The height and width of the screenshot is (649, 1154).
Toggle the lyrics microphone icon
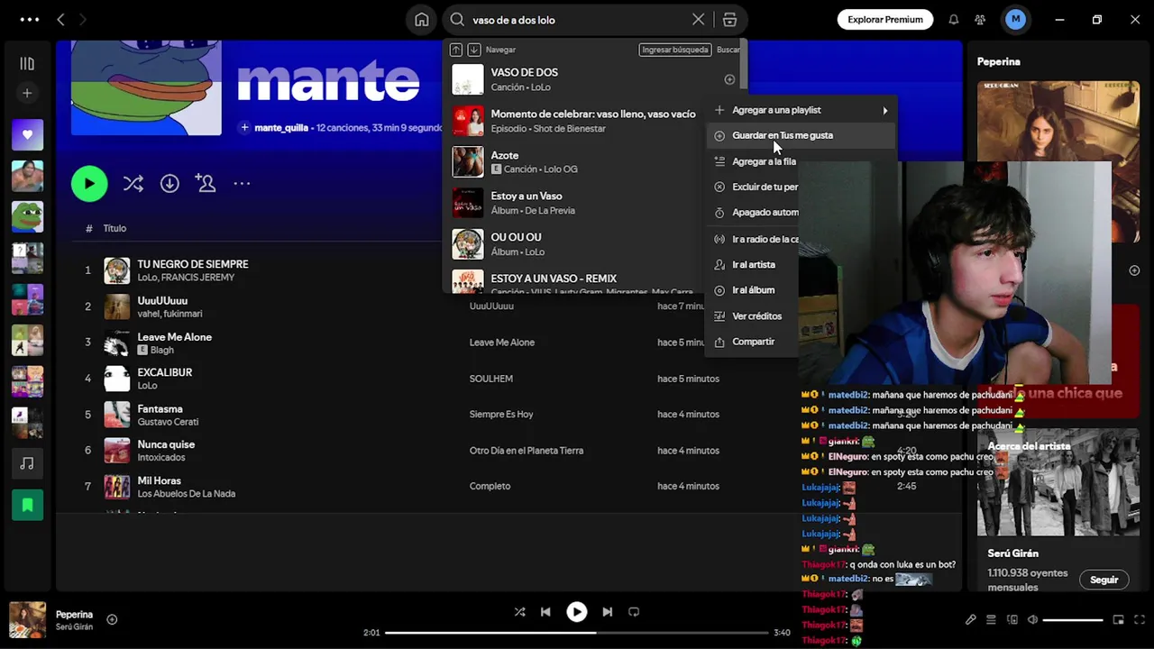[971, 620]
